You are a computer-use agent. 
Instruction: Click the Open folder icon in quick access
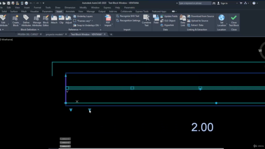pos(4,3)
